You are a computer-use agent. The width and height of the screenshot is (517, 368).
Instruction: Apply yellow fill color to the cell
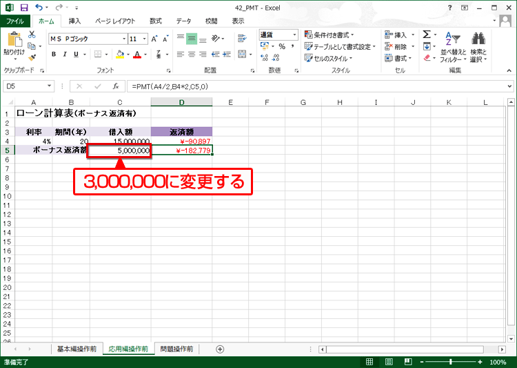pyautogui.click(x=120, y=54)
